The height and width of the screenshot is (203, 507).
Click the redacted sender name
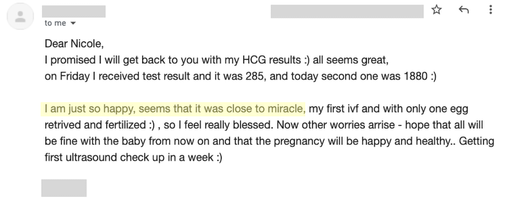pyautogui.click(x=74, y=11)
